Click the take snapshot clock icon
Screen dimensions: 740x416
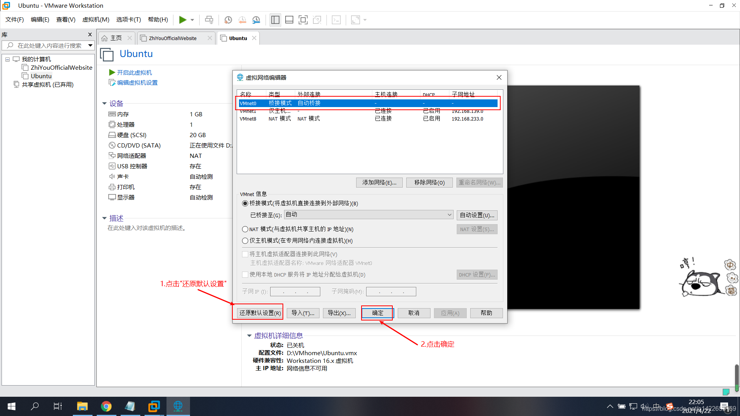tap(228, 20)
